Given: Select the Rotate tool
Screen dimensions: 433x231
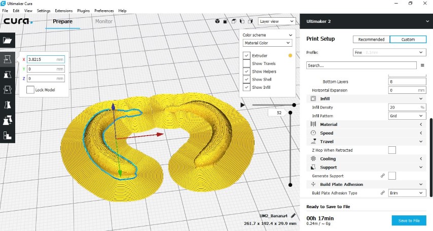Looking at the screenshot, I should tap(8, 90).
